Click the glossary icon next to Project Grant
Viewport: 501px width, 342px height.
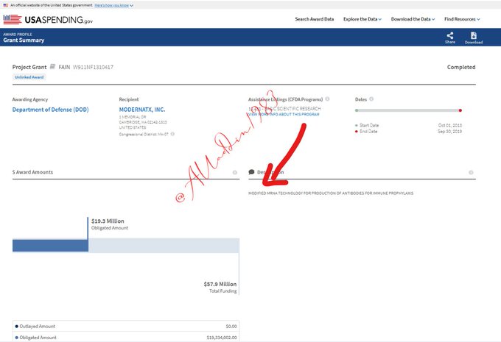pyautogui.click(x=52, y=67)
